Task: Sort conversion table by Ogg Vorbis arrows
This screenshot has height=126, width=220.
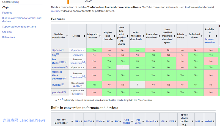Action: click(143, 121)
